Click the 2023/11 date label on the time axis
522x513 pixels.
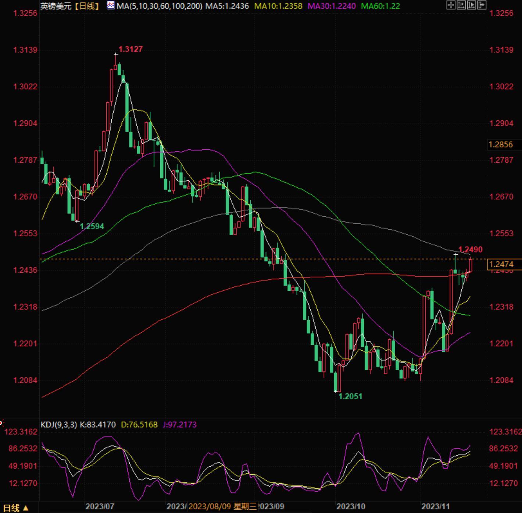436,507
